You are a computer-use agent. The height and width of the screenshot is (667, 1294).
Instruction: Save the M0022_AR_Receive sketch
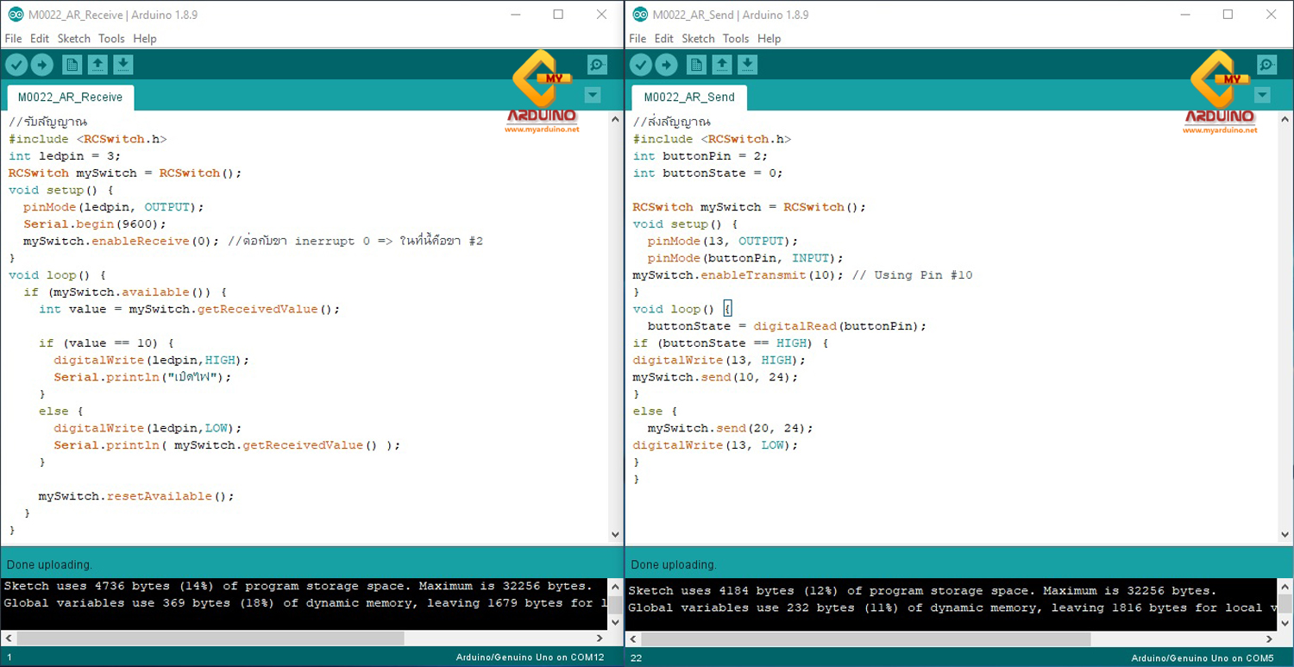pos(122,64)
